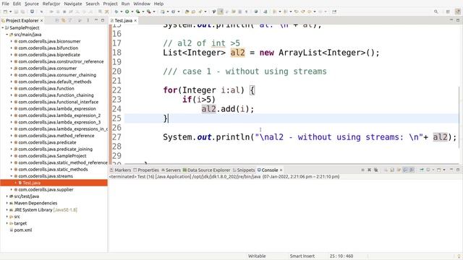Toggle Mark Occurrences in the main toolbar
463x260 pixels.
[220, 12]
